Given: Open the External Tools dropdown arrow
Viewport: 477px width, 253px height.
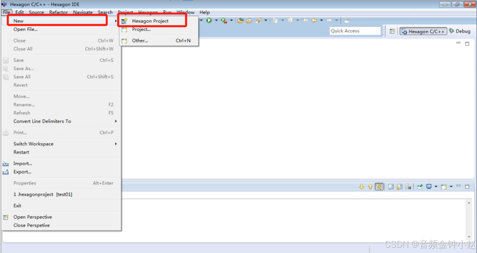Looking at the screenshot, I should [x=231, y=20].
